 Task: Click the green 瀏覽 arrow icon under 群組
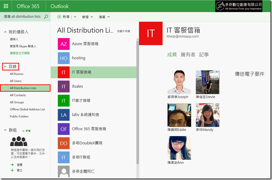coord(12,164)
